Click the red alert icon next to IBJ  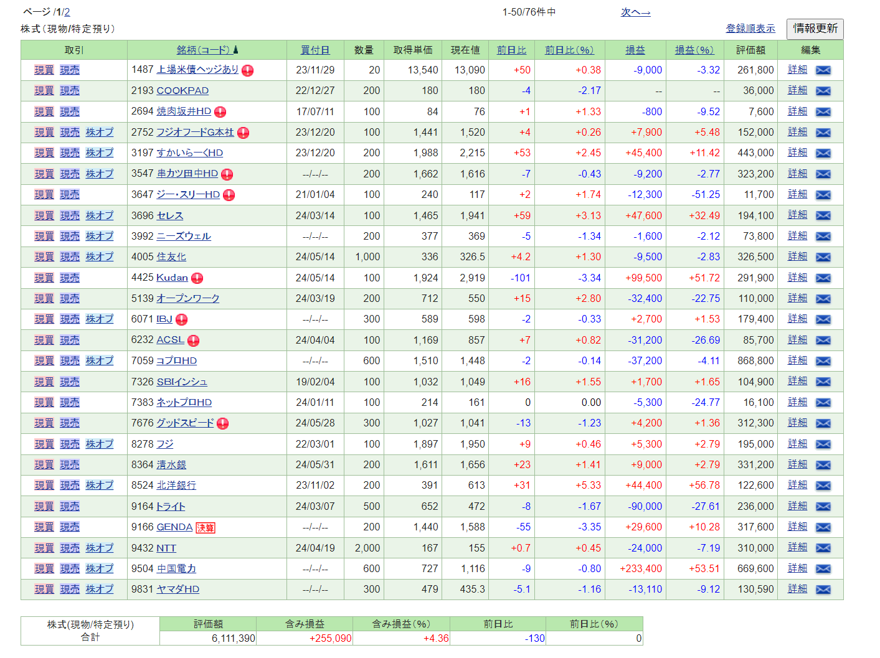(x=182, y=320)
